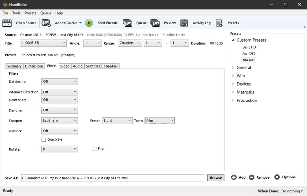Open the Rotate dropdown
This screenshot has width=307, height=196.
(x=59, y=149)
